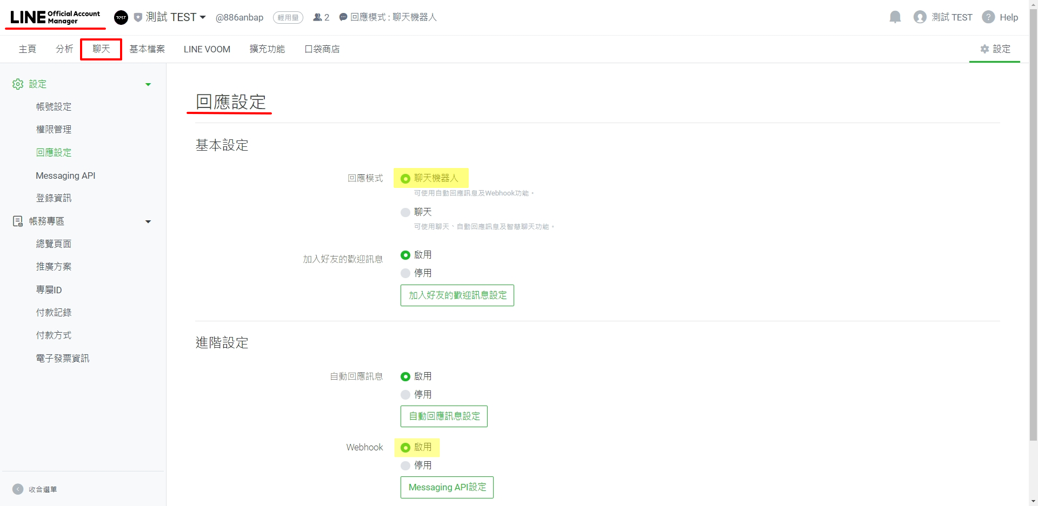Click the collapse menu arrow icon

tap(18, 489)
